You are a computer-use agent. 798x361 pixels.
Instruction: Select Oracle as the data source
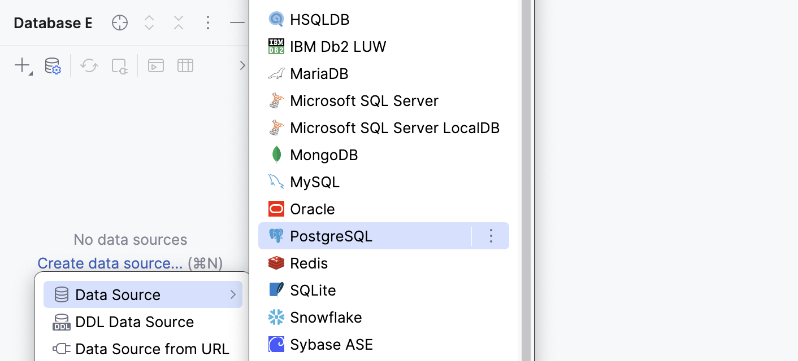pyautogui.click(x=313, y=209)
